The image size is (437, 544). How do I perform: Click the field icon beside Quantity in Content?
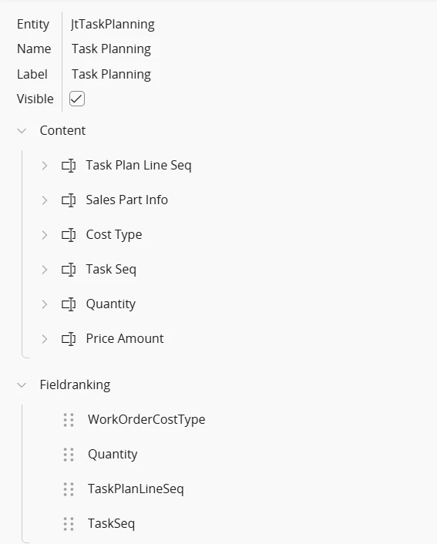(69, 304)
